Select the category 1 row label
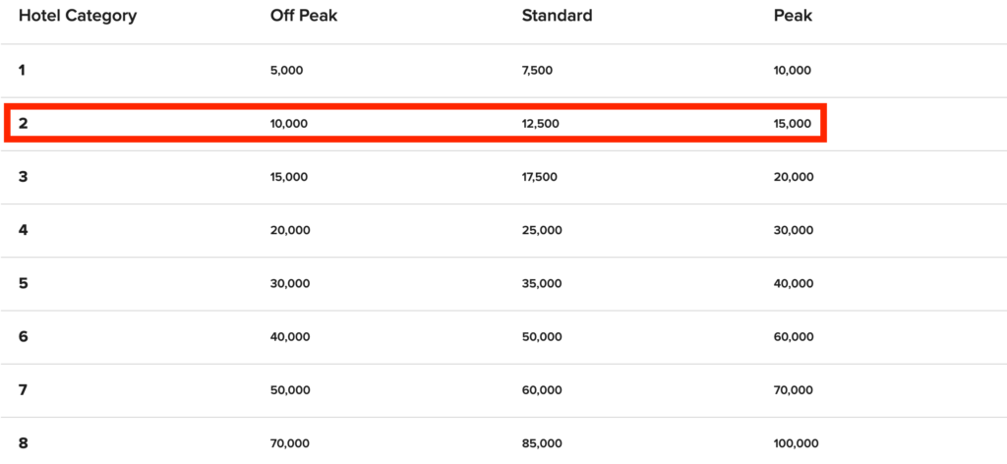Viewport: 1007px width, 464px height. click(x=22, y=70)
